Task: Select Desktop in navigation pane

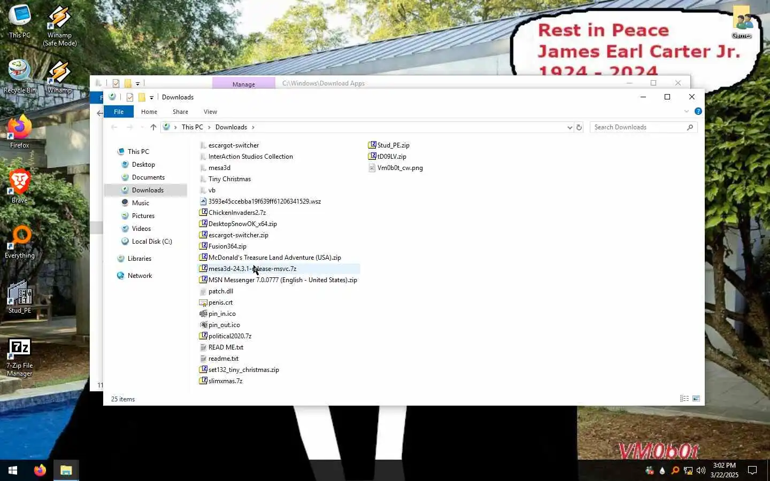Action: 143,165
